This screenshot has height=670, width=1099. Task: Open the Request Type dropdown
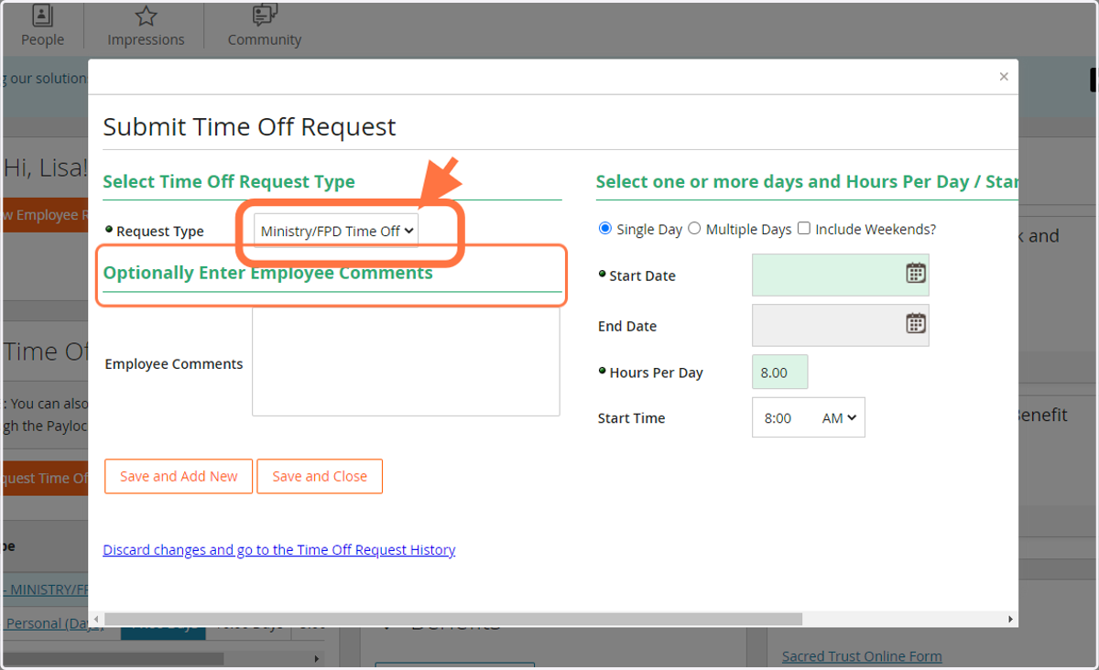(336, 231)
